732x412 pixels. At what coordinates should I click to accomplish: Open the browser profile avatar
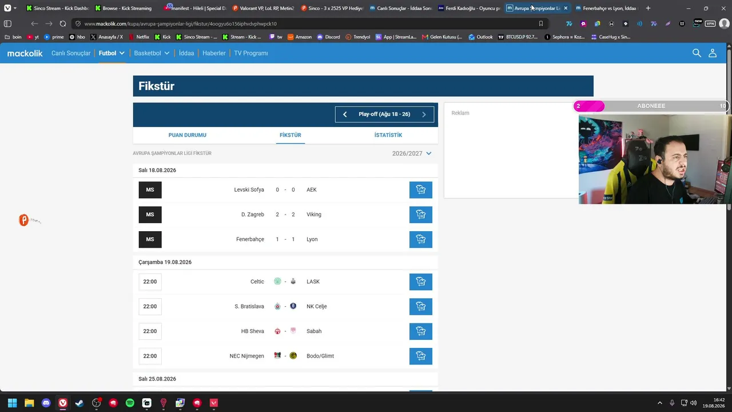pos(724,23)
